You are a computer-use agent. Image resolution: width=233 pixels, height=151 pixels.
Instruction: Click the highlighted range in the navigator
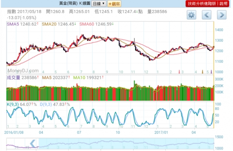point(126,144)
